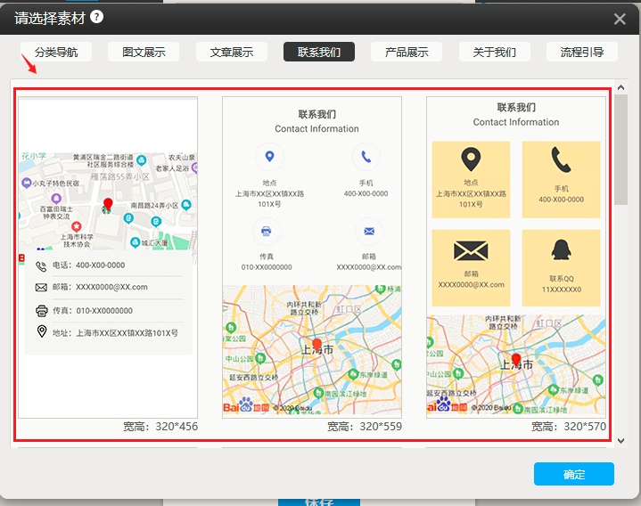The height and width of the screenshot is (506, 641).
Task: Click the blue email envelope icon in middle template
Action: [368, 232]
